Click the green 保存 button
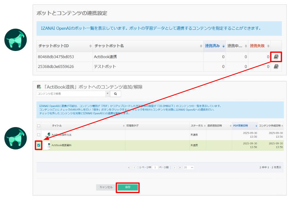 [128, 187]
